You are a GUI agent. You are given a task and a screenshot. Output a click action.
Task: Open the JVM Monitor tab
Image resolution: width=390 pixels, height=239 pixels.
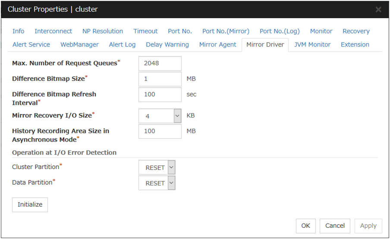point(312,44)
